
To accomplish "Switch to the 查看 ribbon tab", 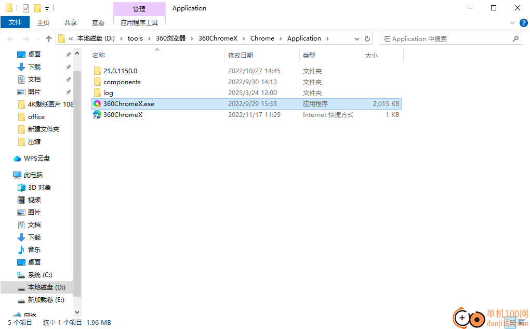I will point(98,22).
